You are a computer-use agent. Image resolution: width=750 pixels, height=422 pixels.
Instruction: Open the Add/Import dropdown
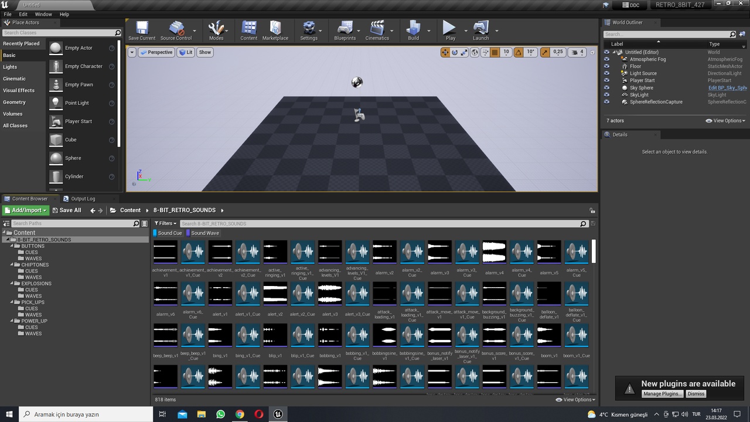pyautogui.click(x=25, y=210)
